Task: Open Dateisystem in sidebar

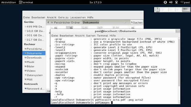Action: (x=34, y=75)
